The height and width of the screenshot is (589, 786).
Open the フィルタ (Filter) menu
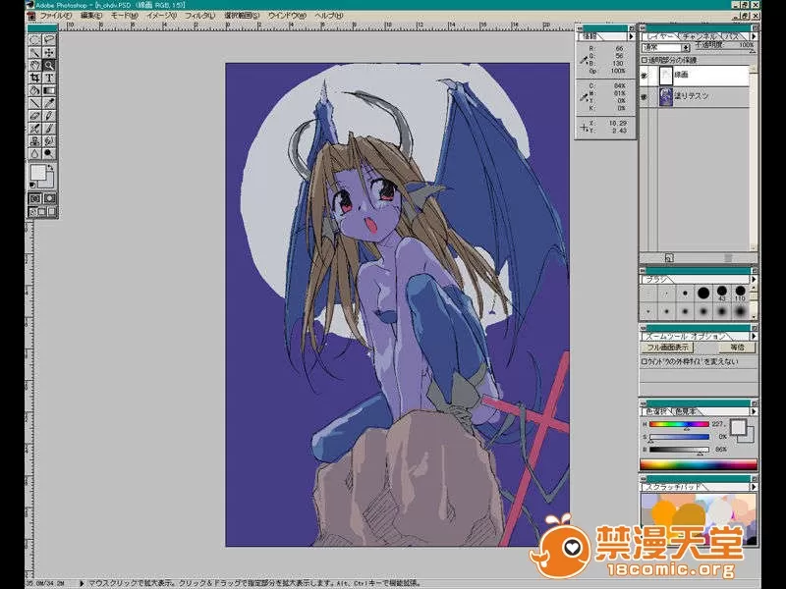click(x=198, y=17)
